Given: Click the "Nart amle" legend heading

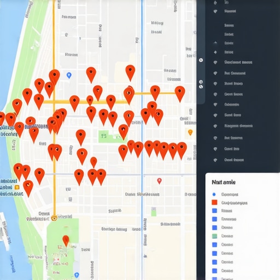Looking at the screenshot, I should click(224, 182).
